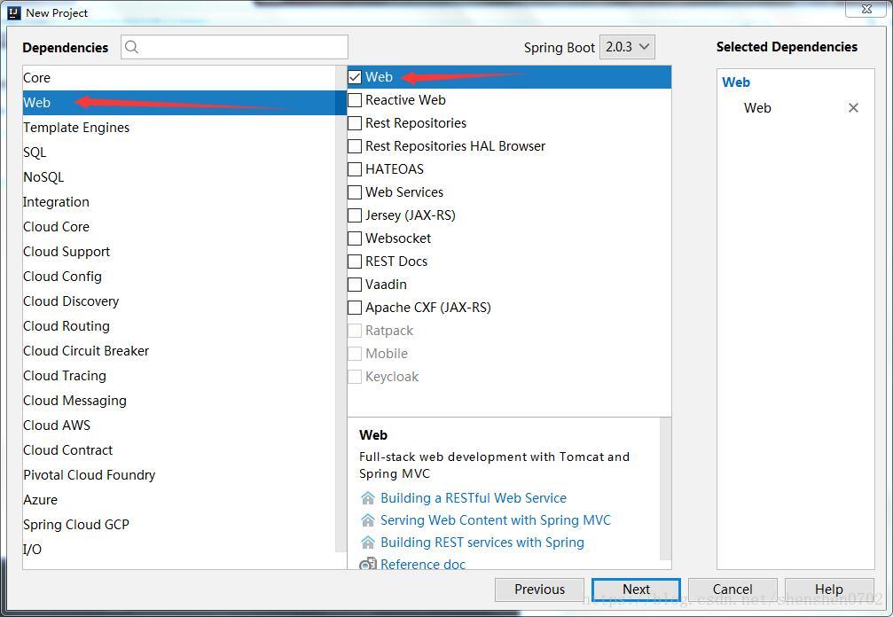Select the Web category in the list

click(x=179, y=103)
